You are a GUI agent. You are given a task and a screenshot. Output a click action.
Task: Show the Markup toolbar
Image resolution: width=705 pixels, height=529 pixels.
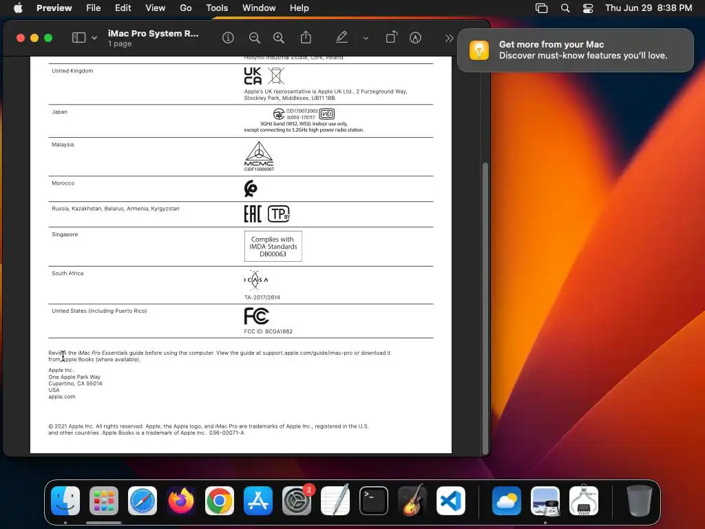coord(415,38)
